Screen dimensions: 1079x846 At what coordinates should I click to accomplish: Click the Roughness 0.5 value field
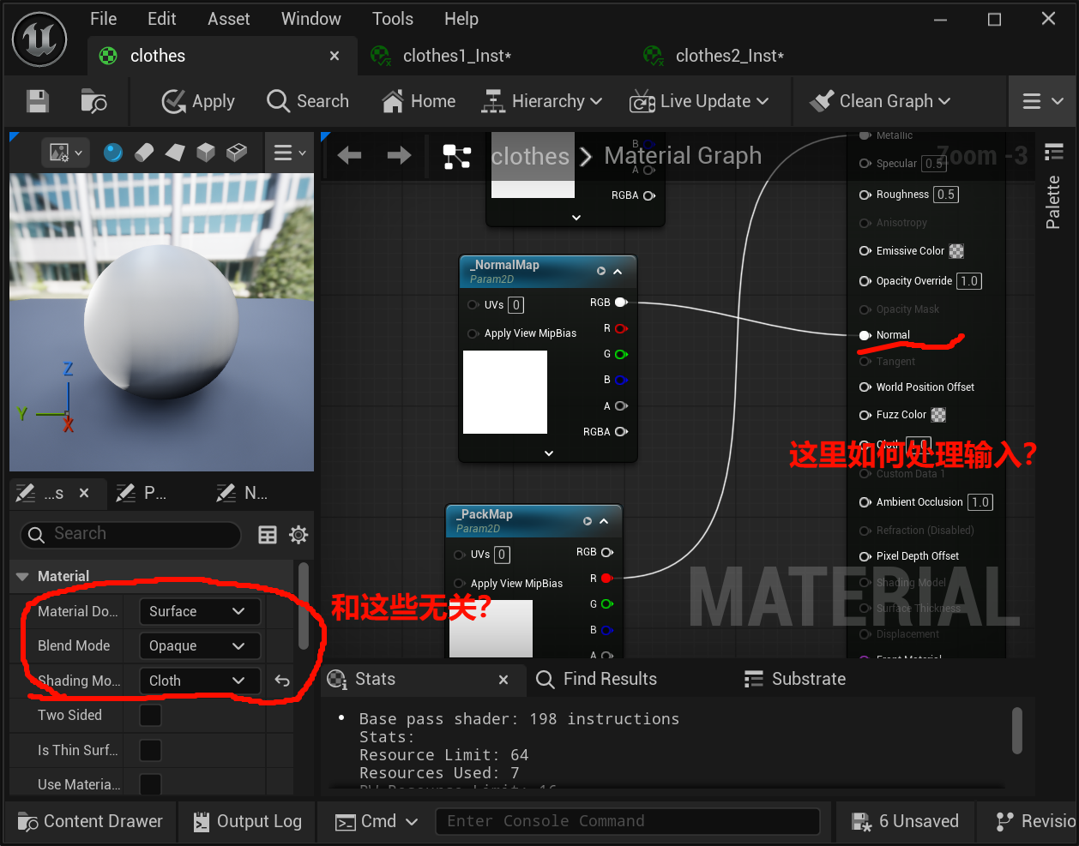coord(946,195)
